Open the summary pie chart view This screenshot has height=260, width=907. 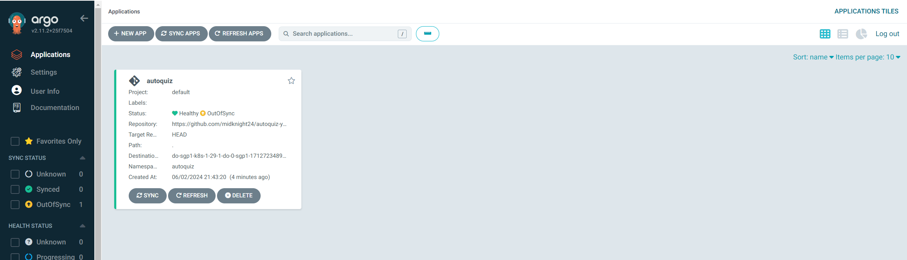pyautogui.click(x=861, y=34)
